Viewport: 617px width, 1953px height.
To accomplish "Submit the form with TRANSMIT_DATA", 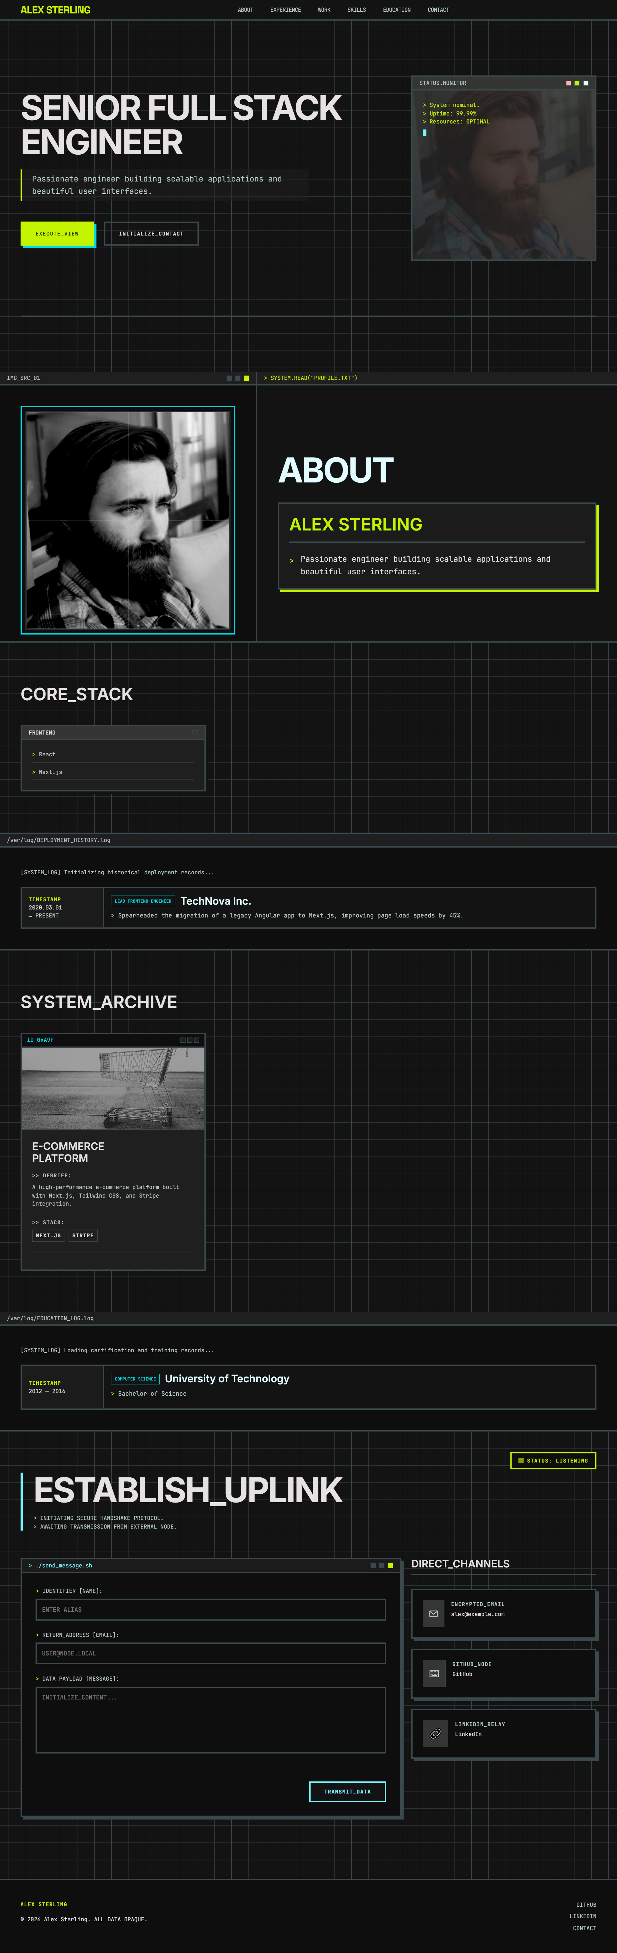I will [348, 1792].
